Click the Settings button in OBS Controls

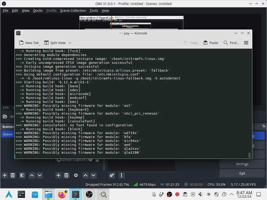[242, 164]
